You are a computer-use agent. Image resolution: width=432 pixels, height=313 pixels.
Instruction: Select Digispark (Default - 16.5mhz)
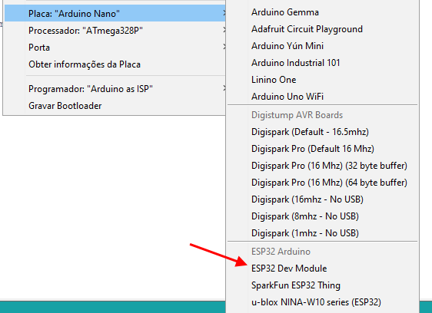322,132
